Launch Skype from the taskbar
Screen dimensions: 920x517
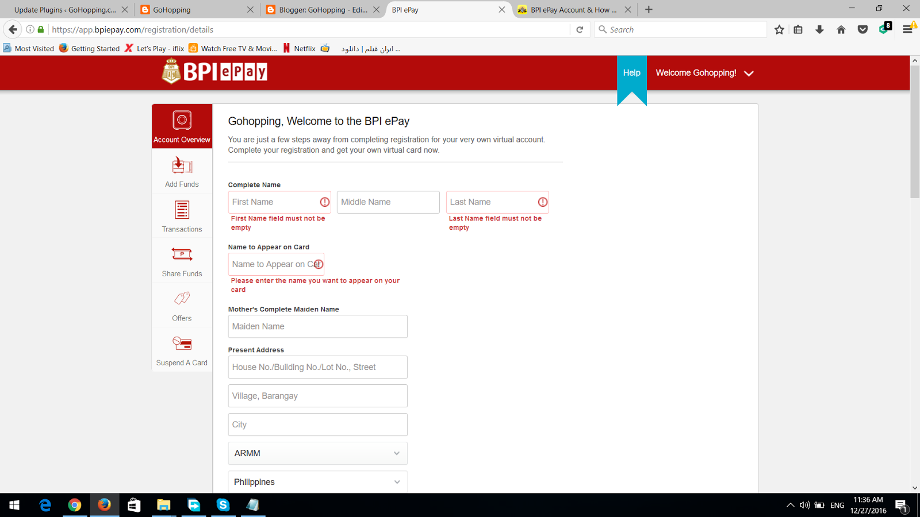[x=223, y=505]
